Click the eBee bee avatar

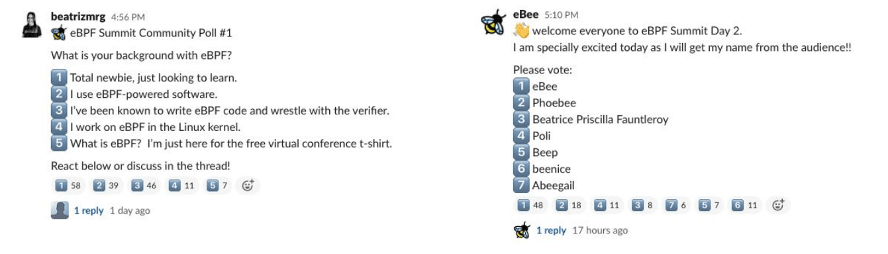click(493, 22)
